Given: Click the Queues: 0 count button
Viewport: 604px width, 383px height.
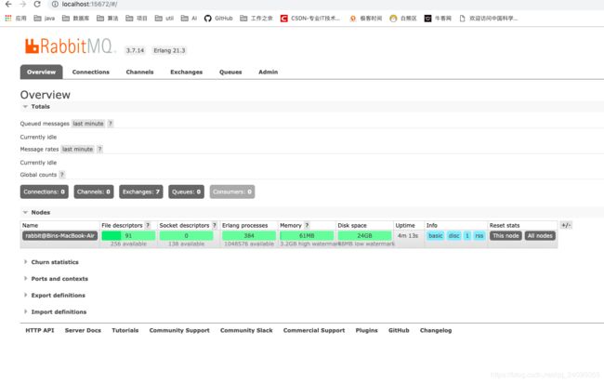Looking at the screenshot, I should (x=186, y=191).
